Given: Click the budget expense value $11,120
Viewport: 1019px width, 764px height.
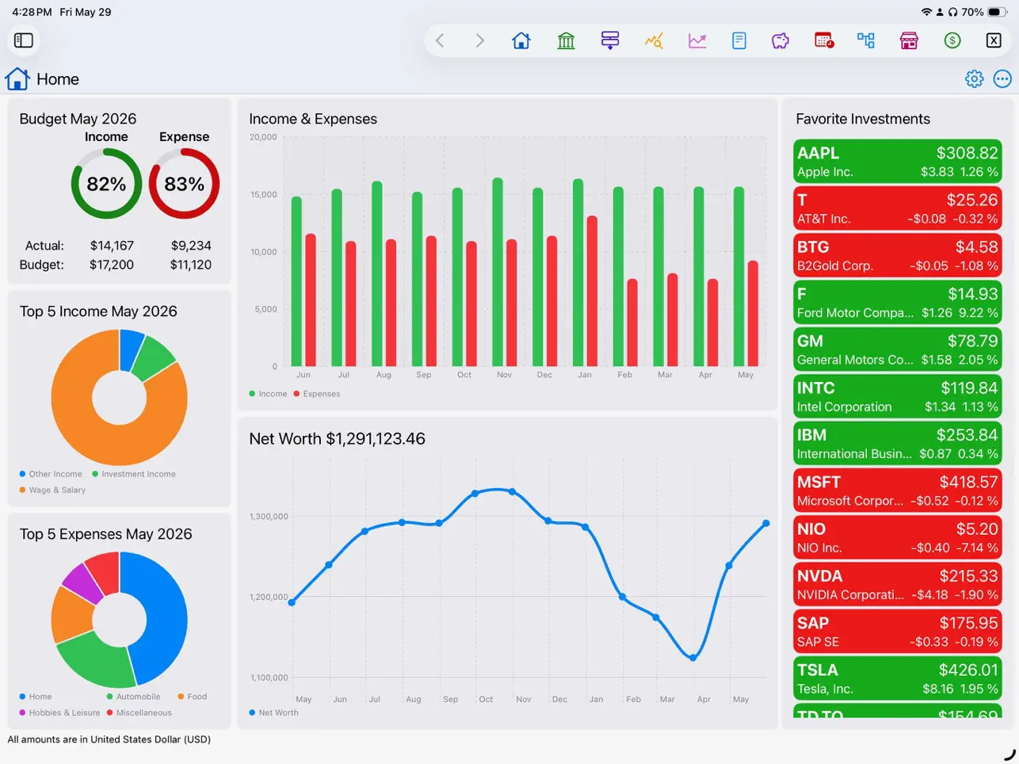Looking at the screenshot, I should click(190, 265).
